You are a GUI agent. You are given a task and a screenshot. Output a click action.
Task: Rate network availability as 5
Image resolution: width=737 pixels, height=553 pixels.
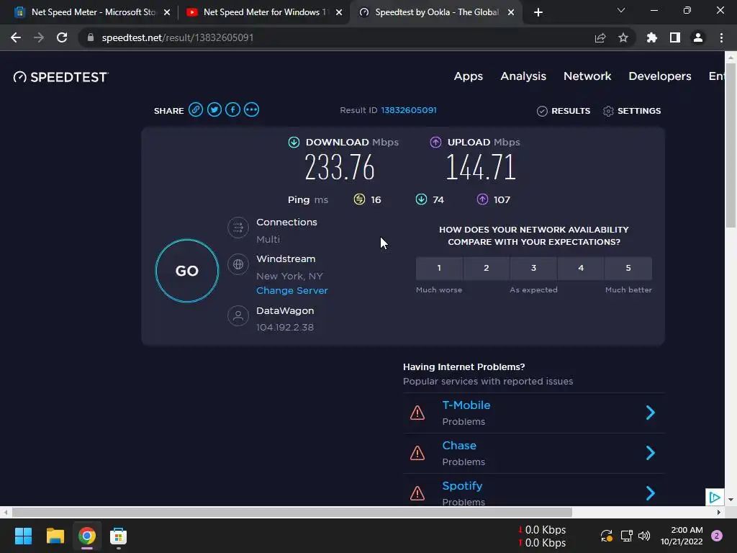[628, 268]
